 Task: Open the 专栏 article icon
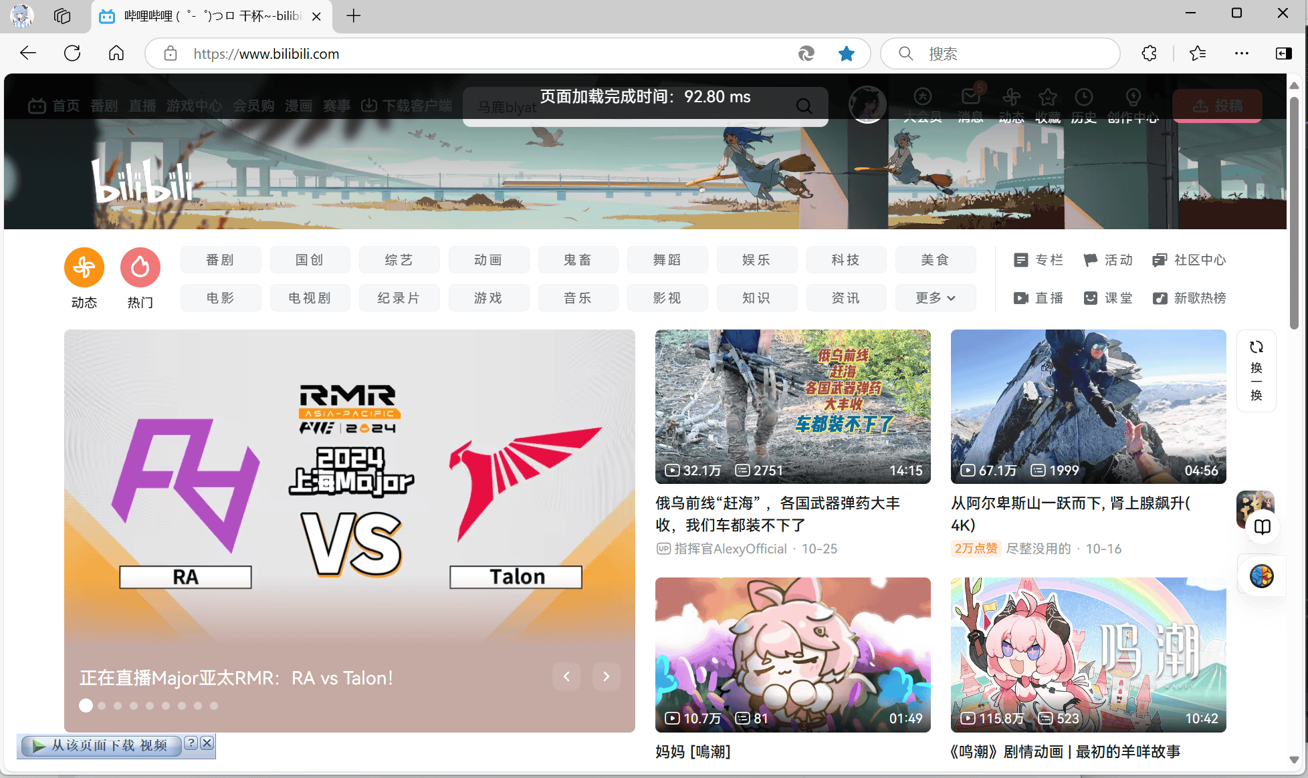coord(1021,260)
